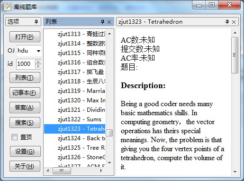Screen dimensions: 244x181
Task: Click the list's vertical scrollbar thumb
Action: tap(109, 133)
